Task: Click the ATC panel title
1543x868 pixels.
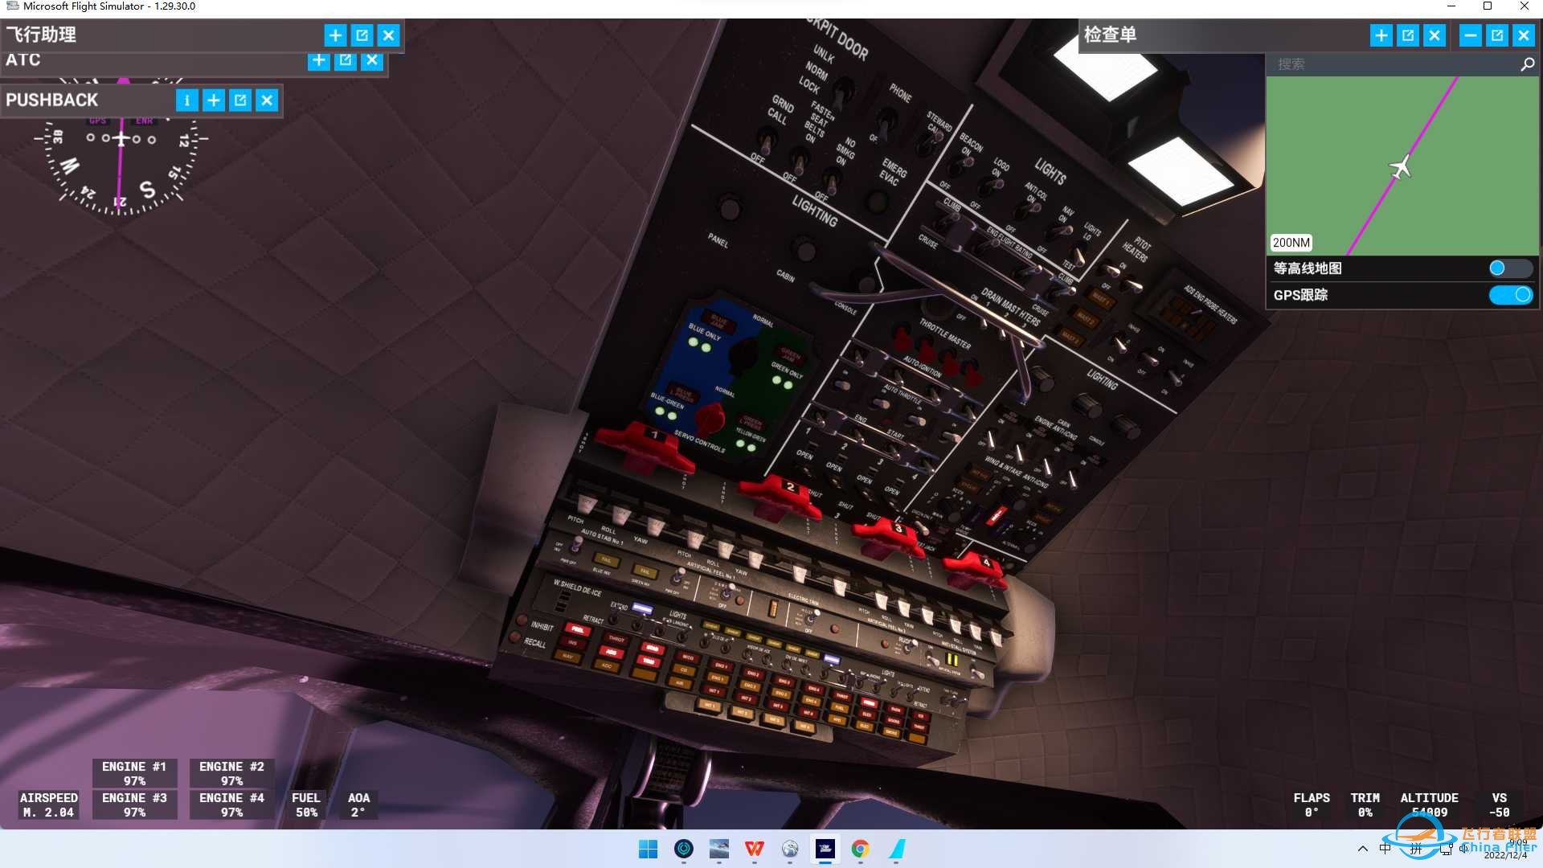Action: point(23,60)
